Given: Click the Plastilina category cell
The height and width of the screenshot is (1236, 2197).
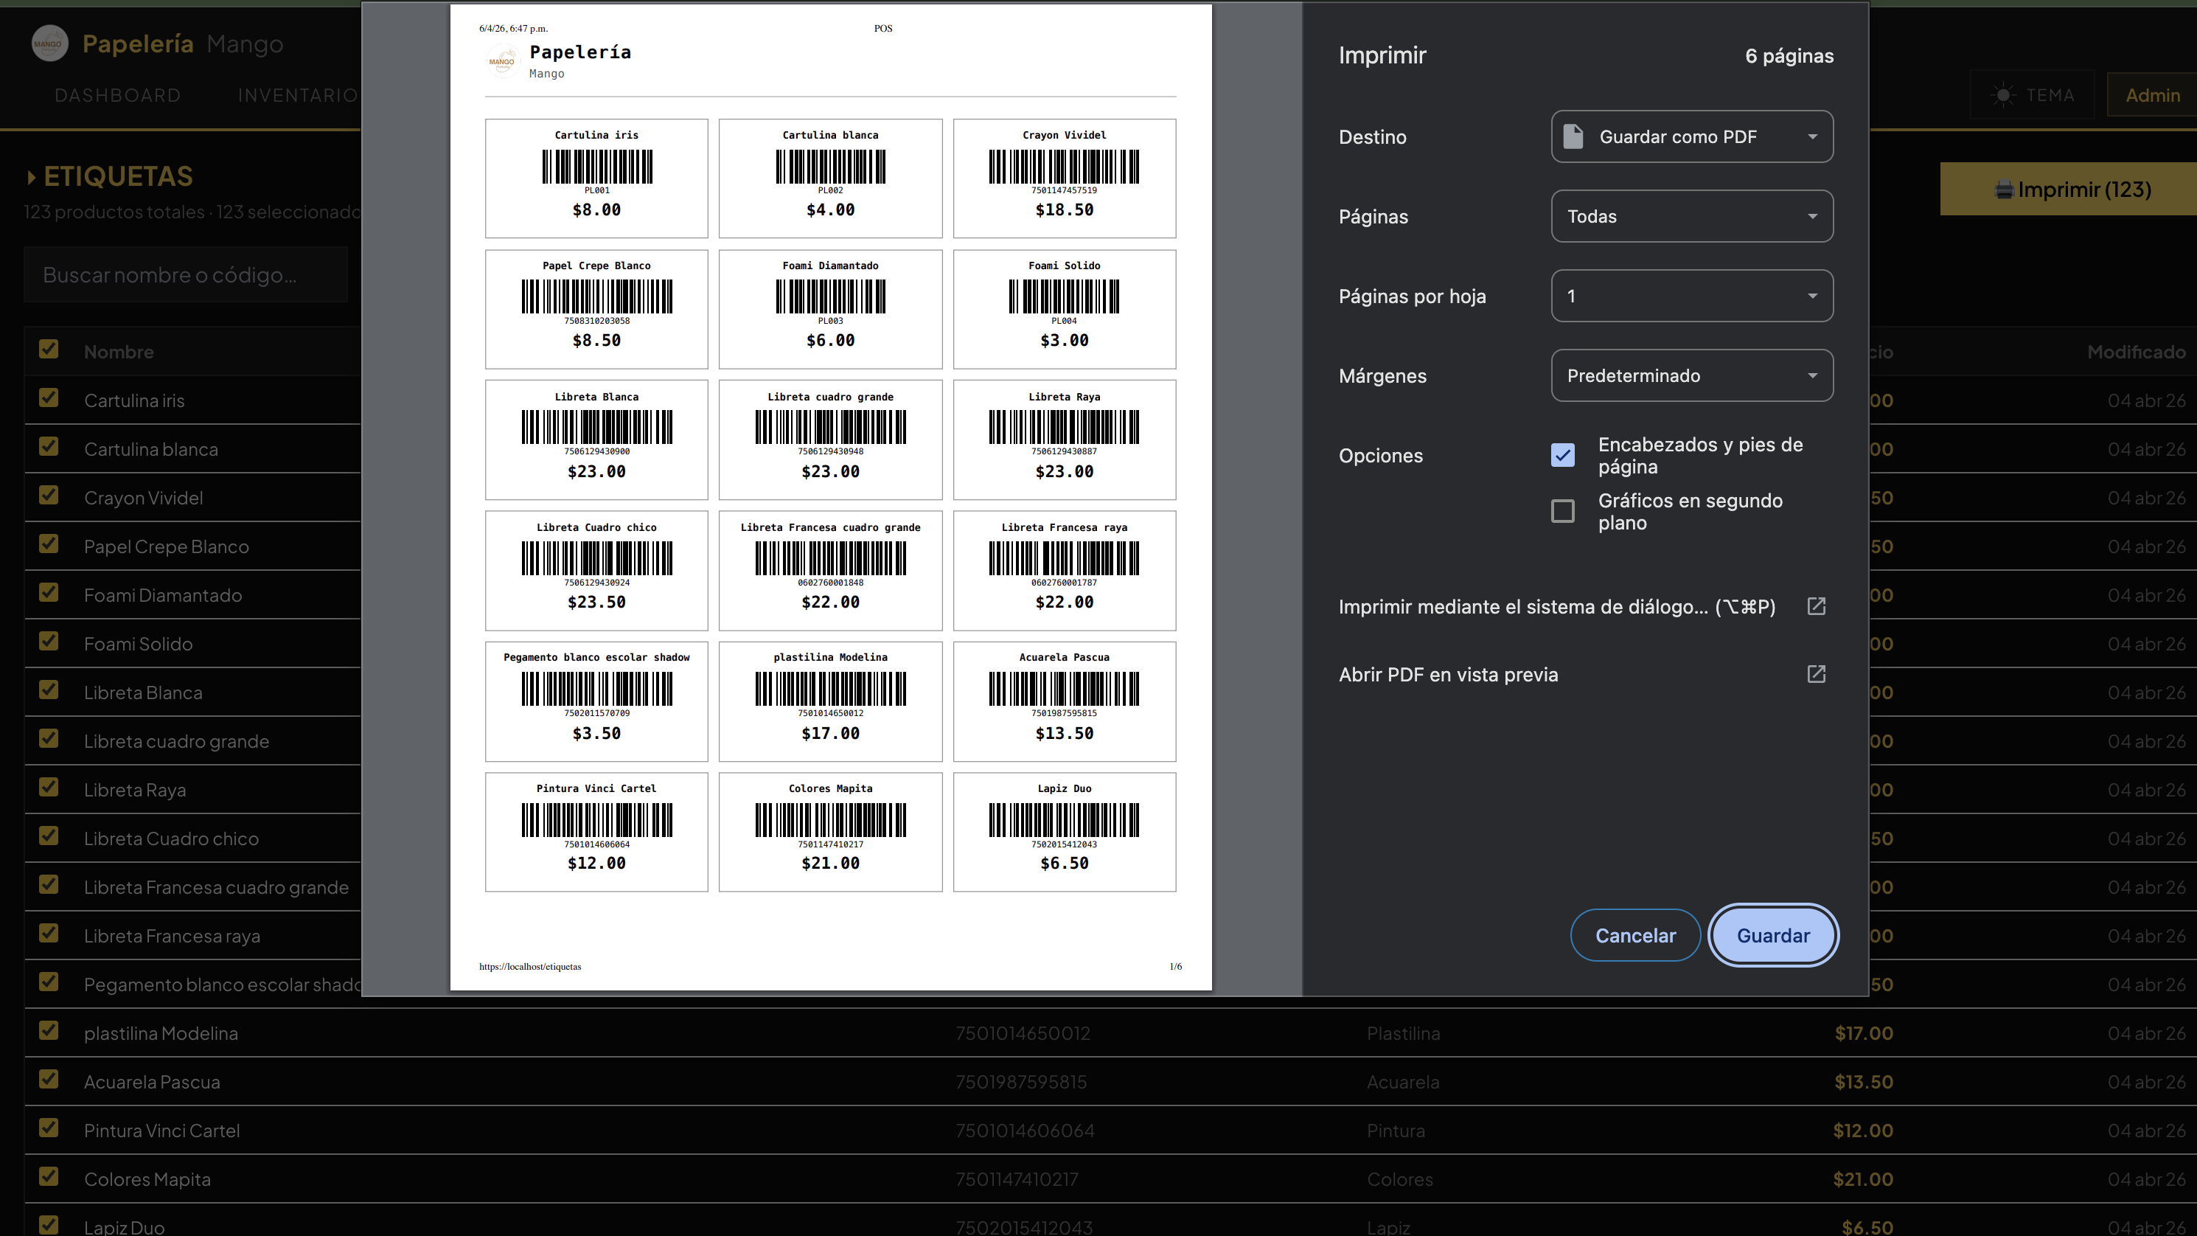Looking at the screenshot, I should tap(1403, 1033).
